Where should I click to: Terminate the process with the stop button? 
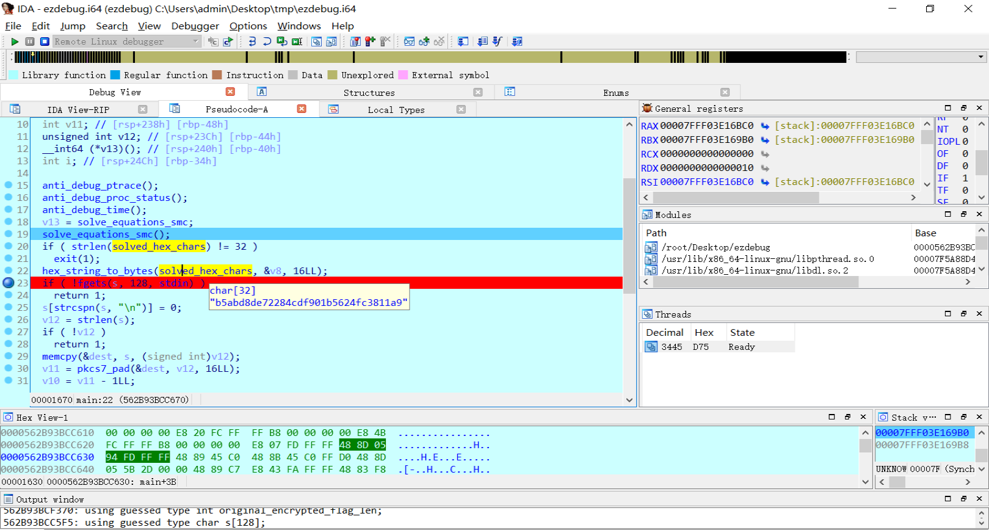45,42
